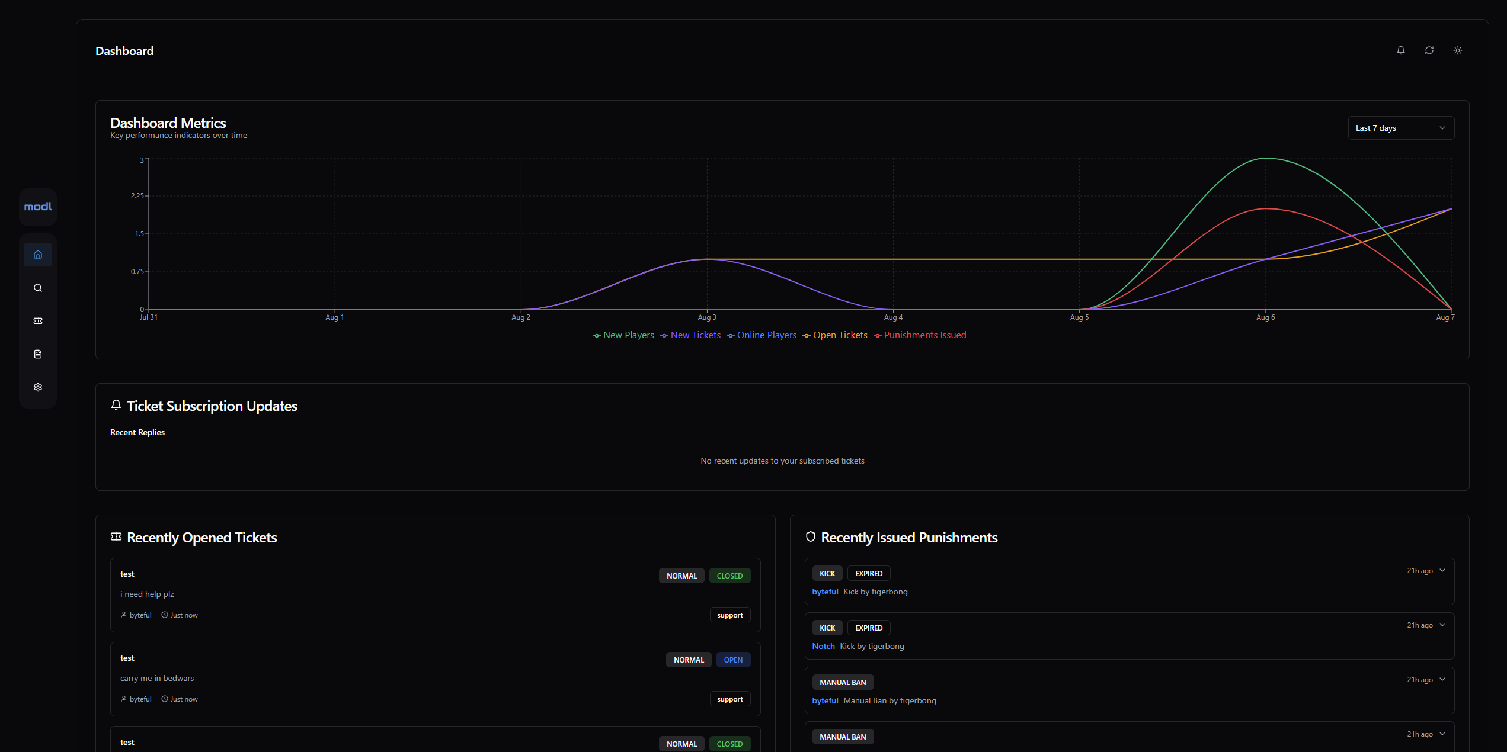Click support tag on bedwars ticket
The image size is (1507, 752).
[730, 699]
